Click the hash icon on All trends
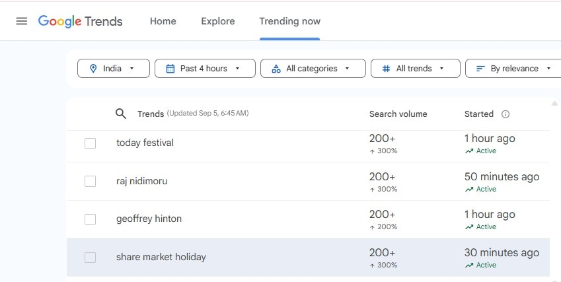561x282 pixels. pyautogui.click(x=386, y=69)
